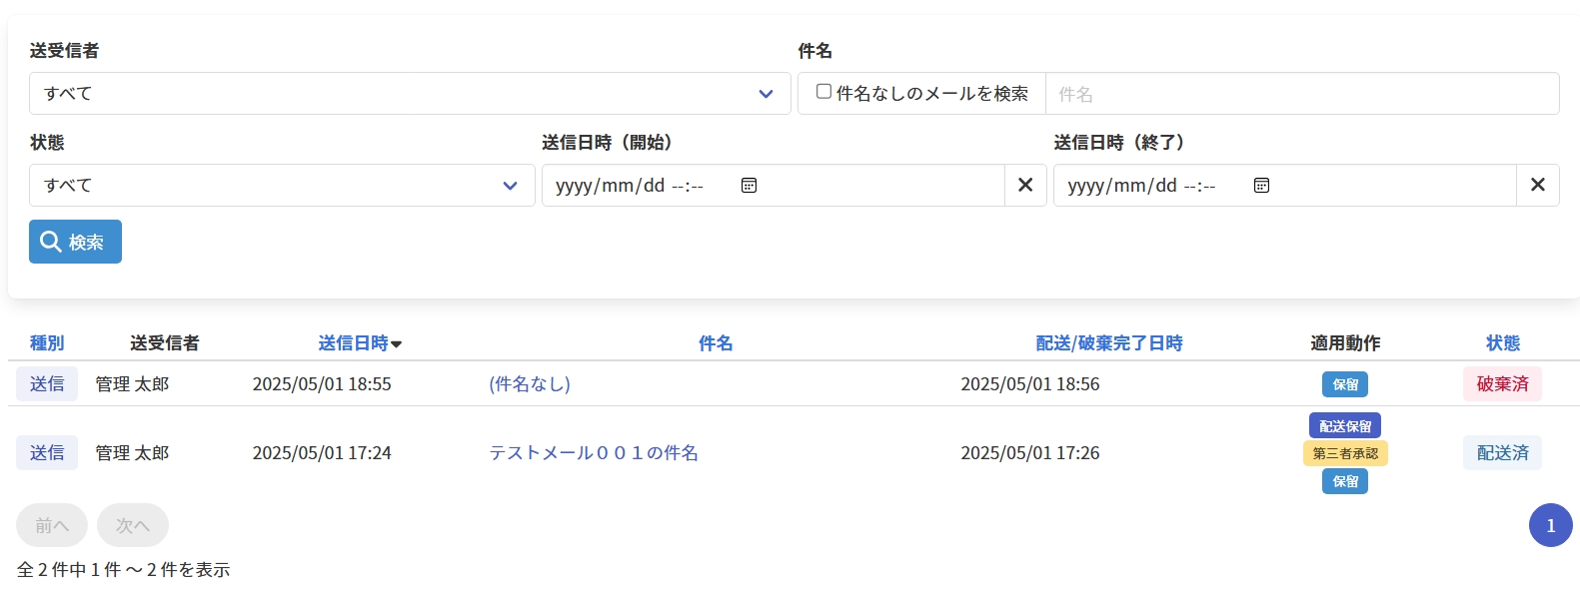Image resolution: width=1580 pixels, height=593 pixels.
Task: Open the 状態 filter dropdown
Action: click(282, 186)
